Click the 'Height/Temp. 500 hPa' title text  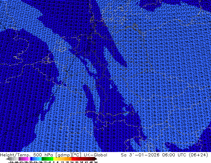pos(27,155)
